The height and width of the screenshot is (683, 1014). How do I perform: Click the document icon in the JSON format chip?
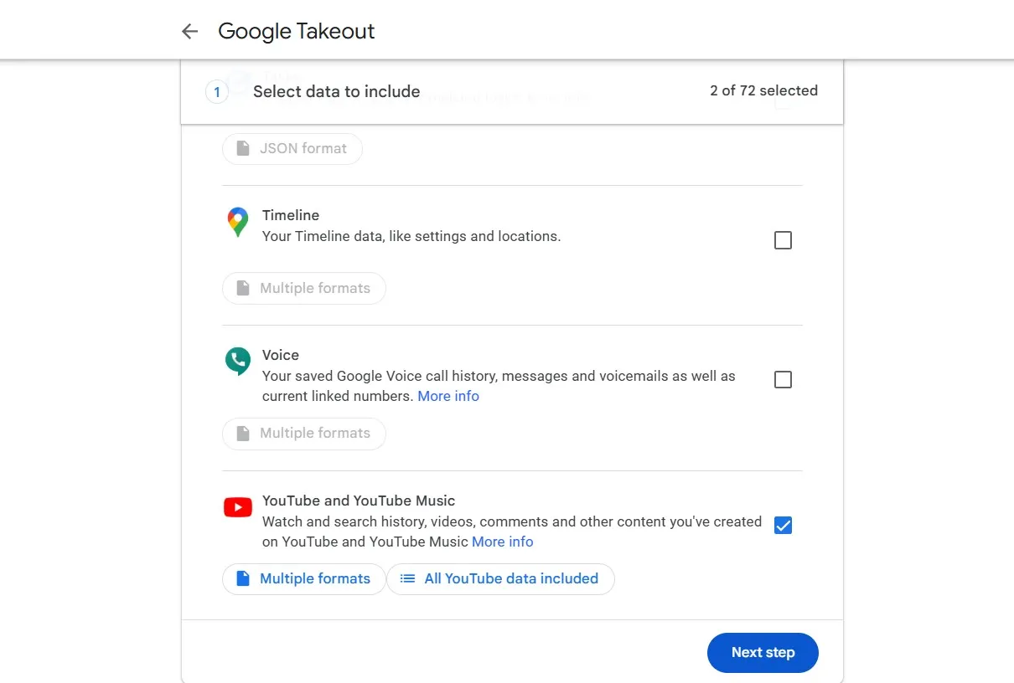tap(241, 148)
